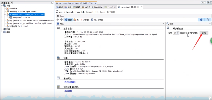Close the 检查 panel
The height and width of the screenshot is (100, 212).
coord(210,23)
